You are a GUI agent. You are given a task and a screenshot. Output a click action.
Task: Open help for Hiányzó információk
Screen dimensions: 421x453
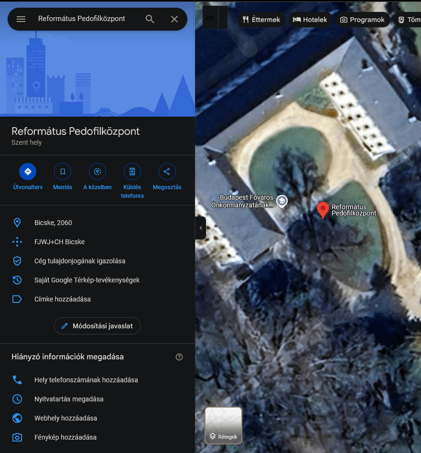pyautogui.click(x=179, y=357)
